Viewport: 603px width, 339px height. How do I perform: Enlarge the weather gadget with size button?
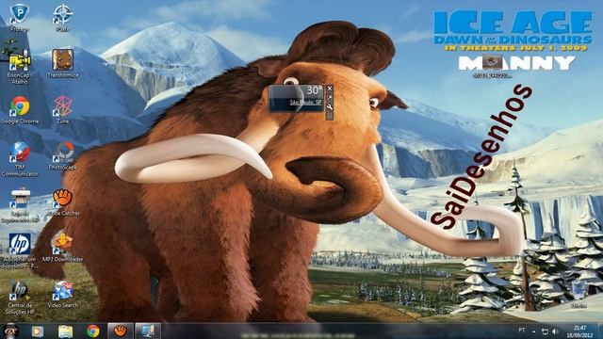[330, 98]
